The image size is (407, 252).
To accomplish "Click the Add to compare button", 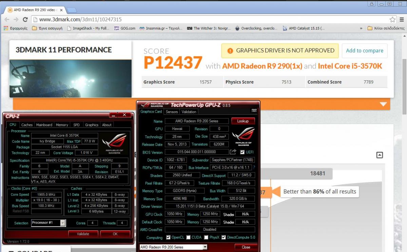I will (365, 51).
